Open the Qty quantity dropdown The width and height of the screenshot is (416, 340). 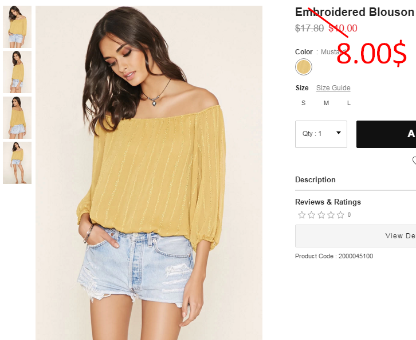coord(321,134)
